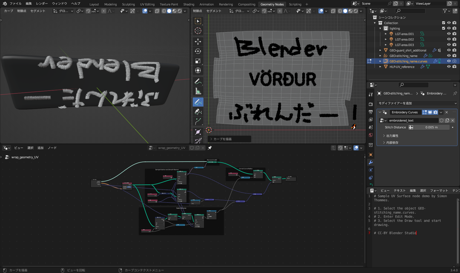460x273 pixels.
Task: Toggle Embroidery Curves render display
Action: pos(435,112)
